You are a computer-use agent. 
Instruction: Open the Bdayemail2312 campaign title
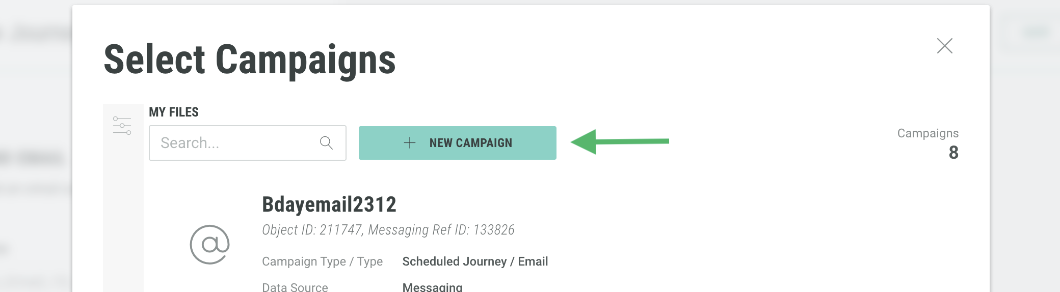click(x=329, y=205)
